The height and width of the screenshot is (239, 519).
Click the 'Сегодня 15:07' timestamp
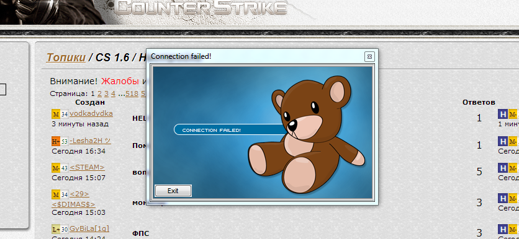click(x=78, y=178)
